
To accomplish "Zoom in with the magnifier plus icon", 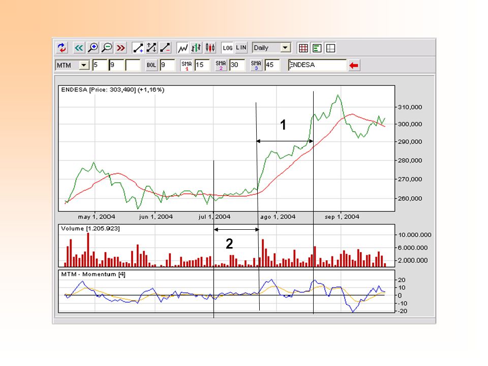I will pyautogui.click(x=93, y=48).
